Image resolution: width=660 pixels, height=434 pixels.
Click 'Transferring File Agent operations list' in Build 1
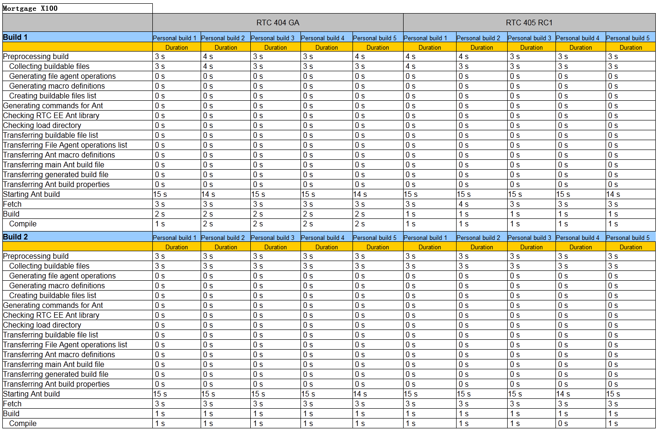click(x=65, y=145)
